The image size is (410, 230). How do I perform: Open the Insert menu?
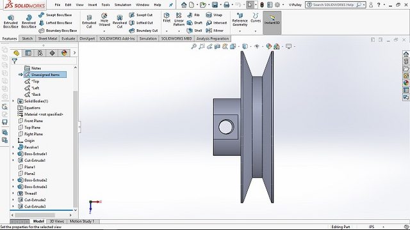click(92, 4)
